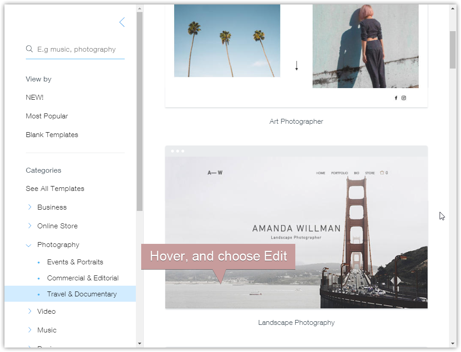Click the Art Photographer template title

tap(296, 121)
